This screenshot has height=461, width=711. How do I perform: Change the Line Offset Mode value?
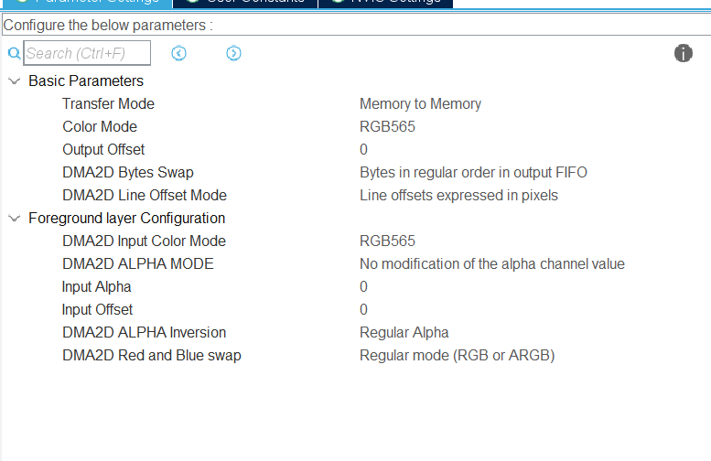click(x=458, y=196)
